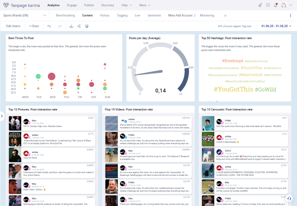Open Meta Add Account tab options dots
Screen dimensions: 297x206
195,16
